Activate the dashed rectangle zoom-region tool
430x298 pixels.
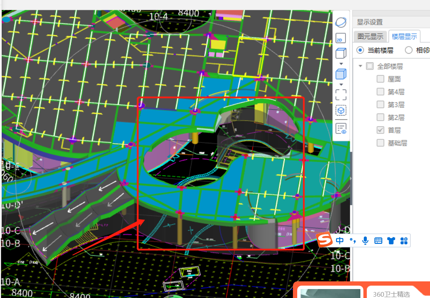[341, 95]
